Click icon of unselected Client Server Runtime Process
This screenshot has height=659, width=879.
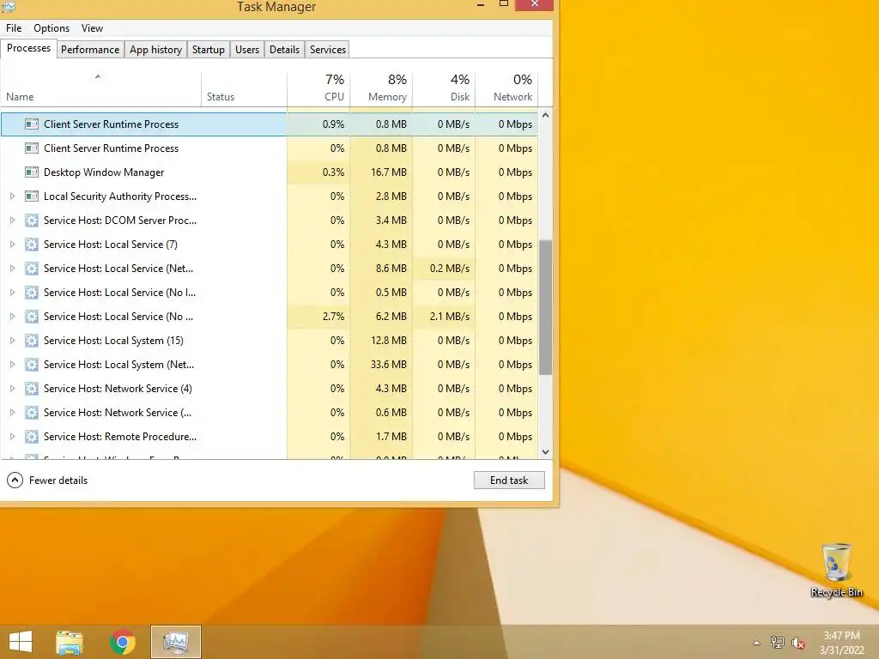point(32,148)
